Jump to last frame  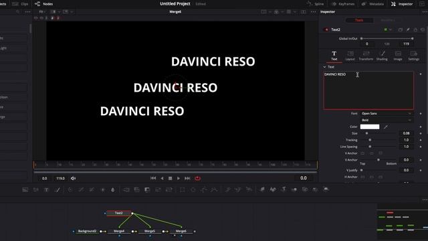click(x=187, y=178)
